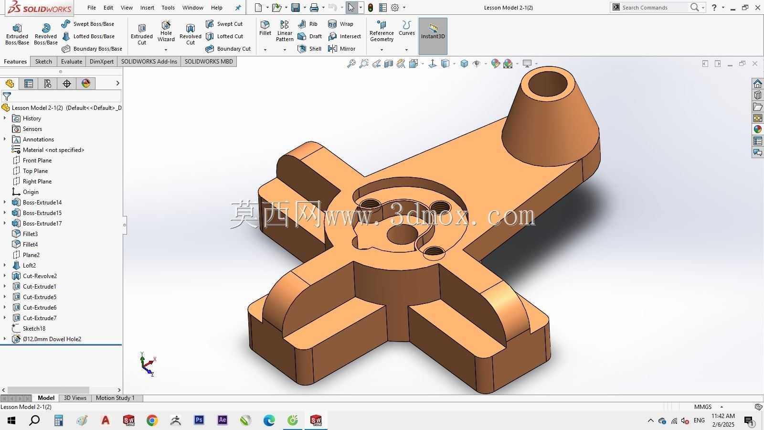This screenshot has height=430, width=764.
Task: Click the feature tree horizontal scrollbar
Action: click(x=48, y=390)
